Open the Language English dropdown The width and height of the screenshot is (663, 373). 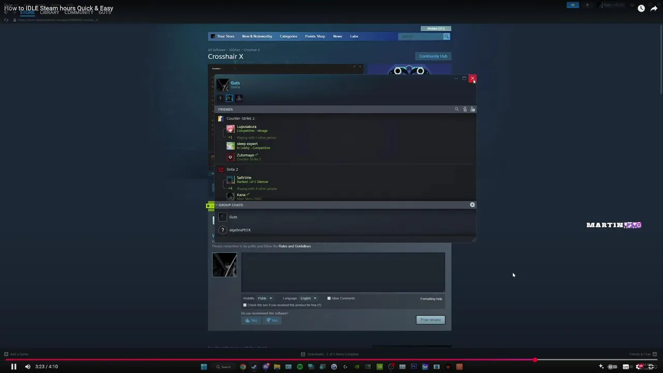pos(308,298)
